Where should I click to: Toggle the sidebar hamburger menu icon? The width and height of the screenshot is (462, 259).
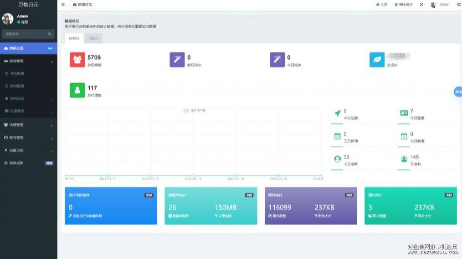(x=63, y=5)
